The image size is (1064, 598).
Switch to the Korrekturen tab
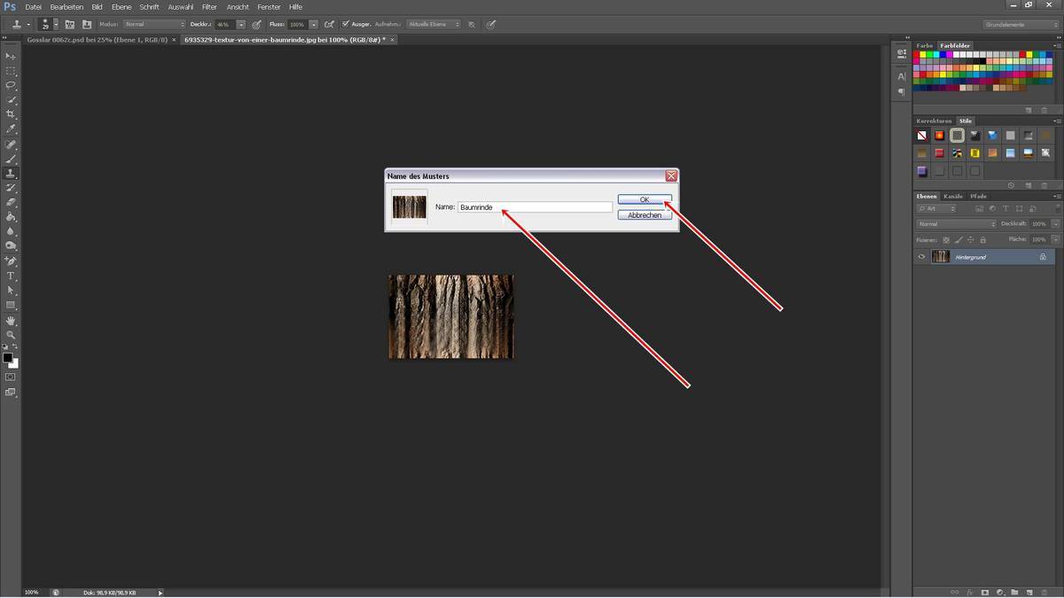coord(934,120)
